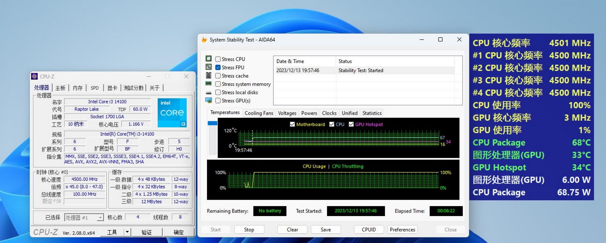This screenshot has width=606, height=243.
Task: Click the Date & Time column header
Action: (305, 61)
